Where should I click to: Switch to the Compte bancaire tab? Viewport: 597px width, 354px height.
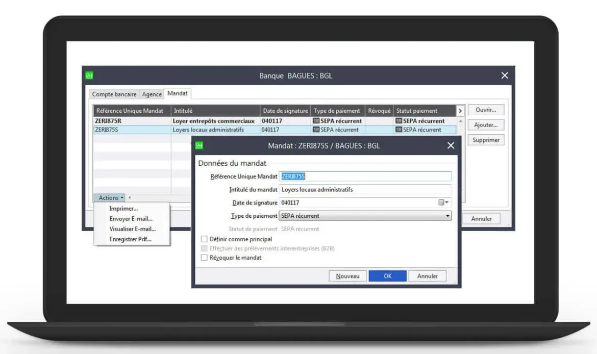click(114, 94)
